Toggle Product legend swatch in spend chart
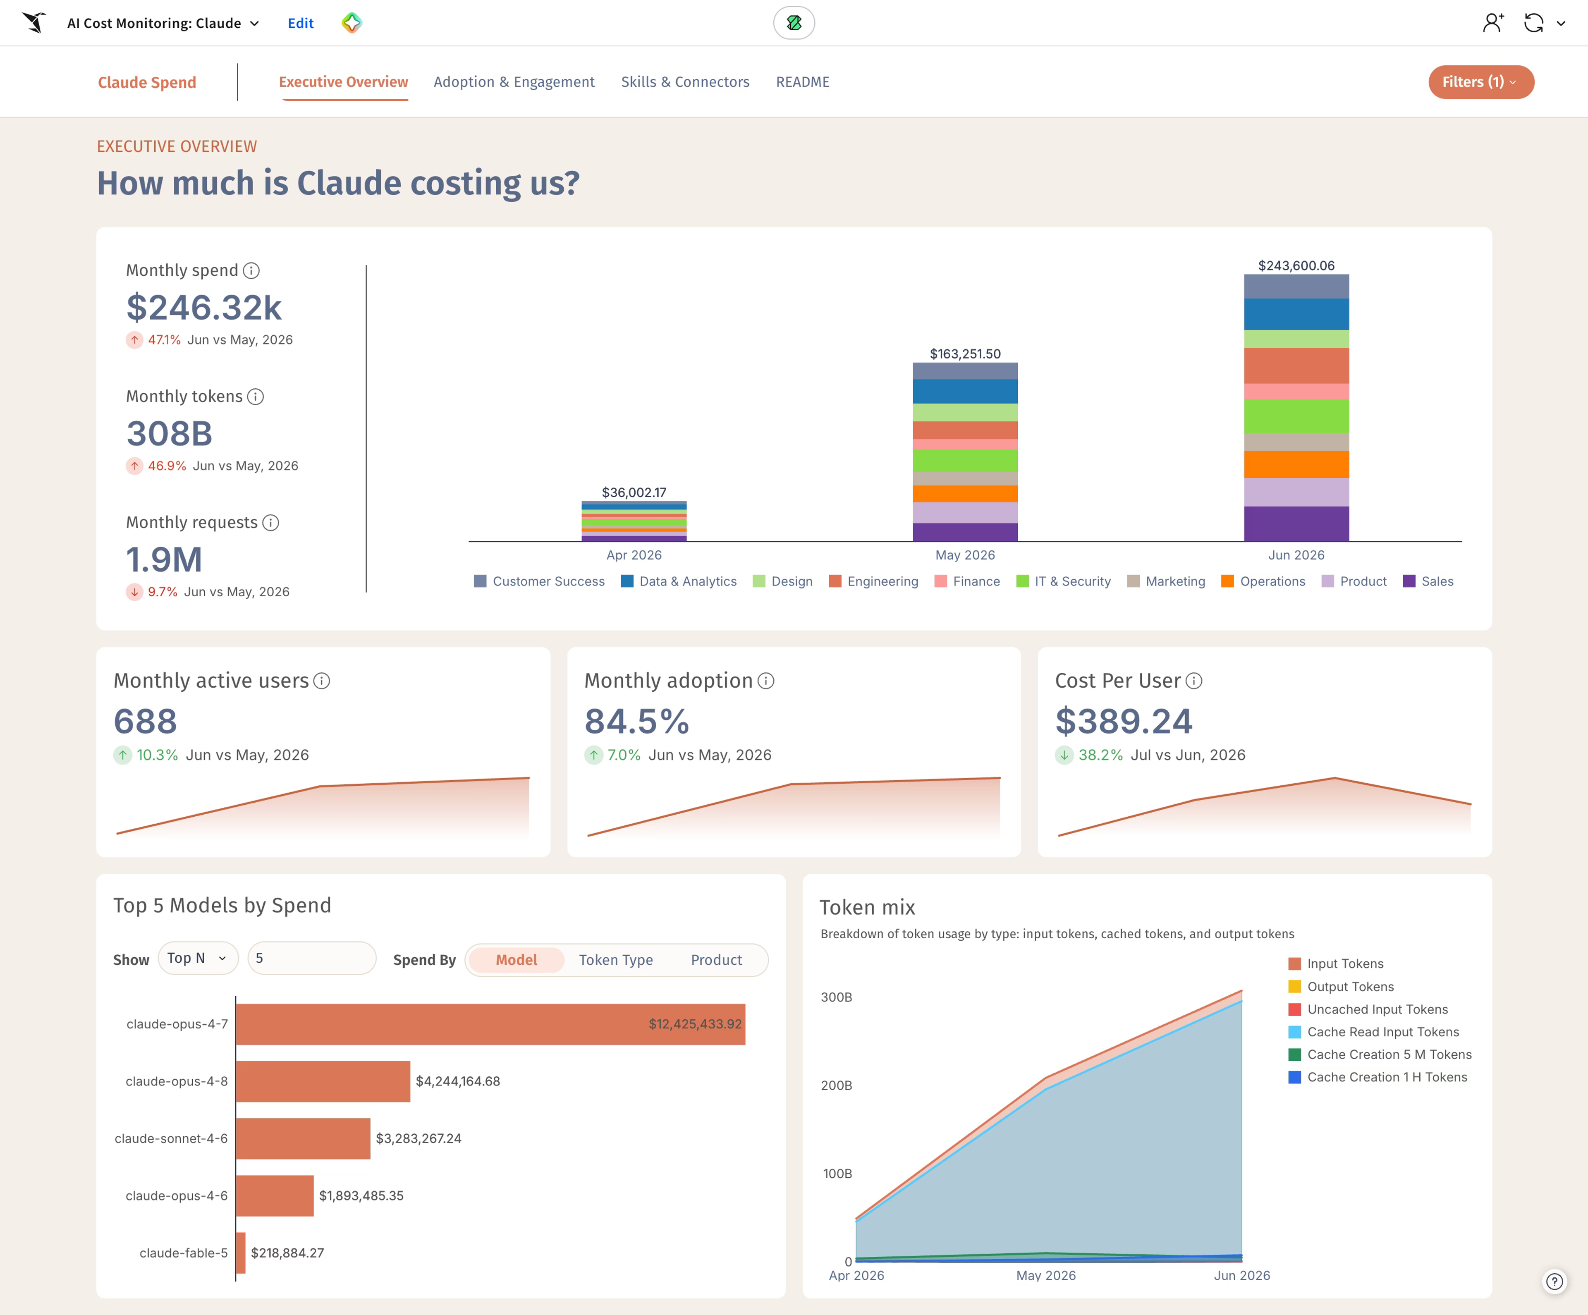1588x1315 pixels. point(1328,581)
